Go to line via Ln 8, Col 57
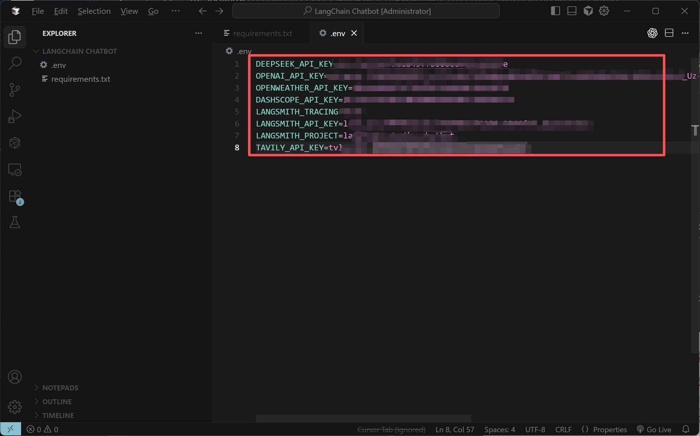The image size is (700, 436). tap(455, 429)
